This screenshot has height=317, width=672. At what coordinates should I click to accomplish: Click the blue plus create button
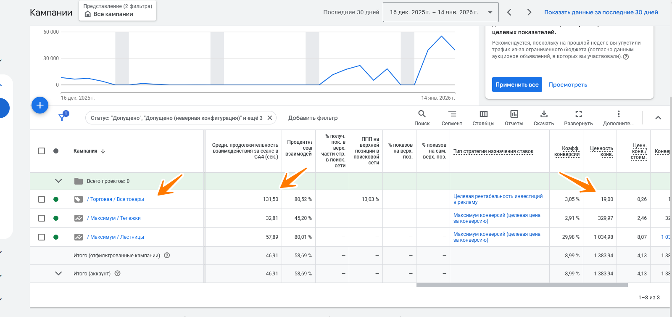pos(40,105)
